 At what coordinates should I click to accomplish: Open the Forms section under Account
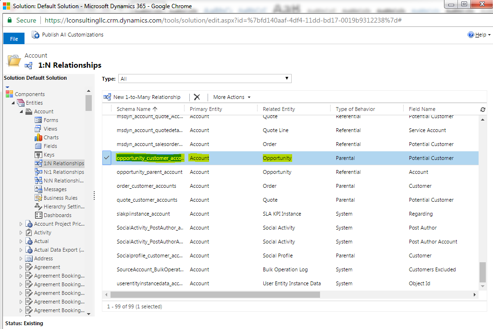pos(51,120)
